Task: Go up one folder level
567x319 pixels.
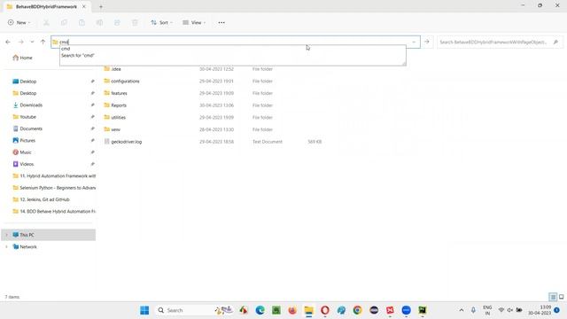Action: [x=43, y=42]
